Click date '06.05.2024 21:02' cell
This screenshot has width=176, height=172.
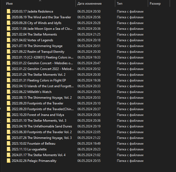(x=89, y=155)
